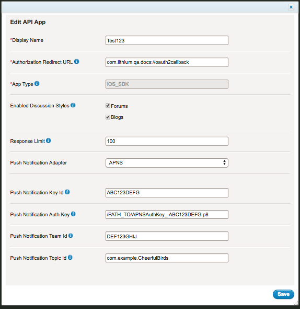This screenshot has width=300, height=309.
Task: Toggle the Blogs checkbox
Action: [108, 117]
